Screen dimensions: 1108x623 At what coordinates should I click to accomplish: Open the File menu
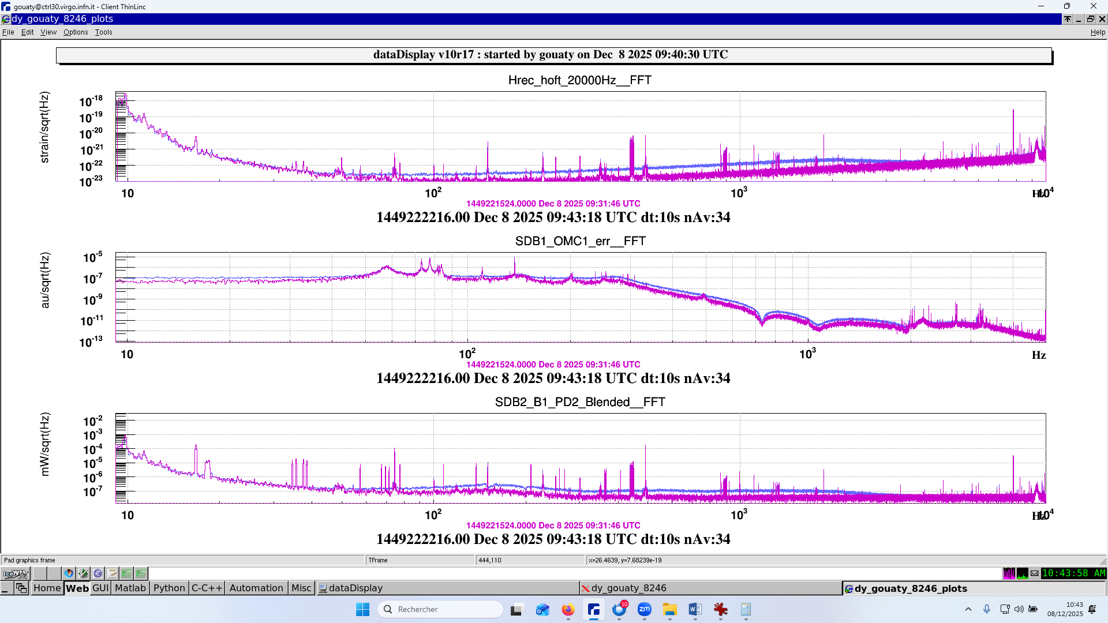pos(8,32)
